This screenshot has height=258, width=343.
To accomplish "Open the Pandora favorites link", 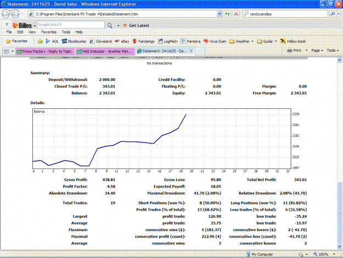I will tap(190, 41).
